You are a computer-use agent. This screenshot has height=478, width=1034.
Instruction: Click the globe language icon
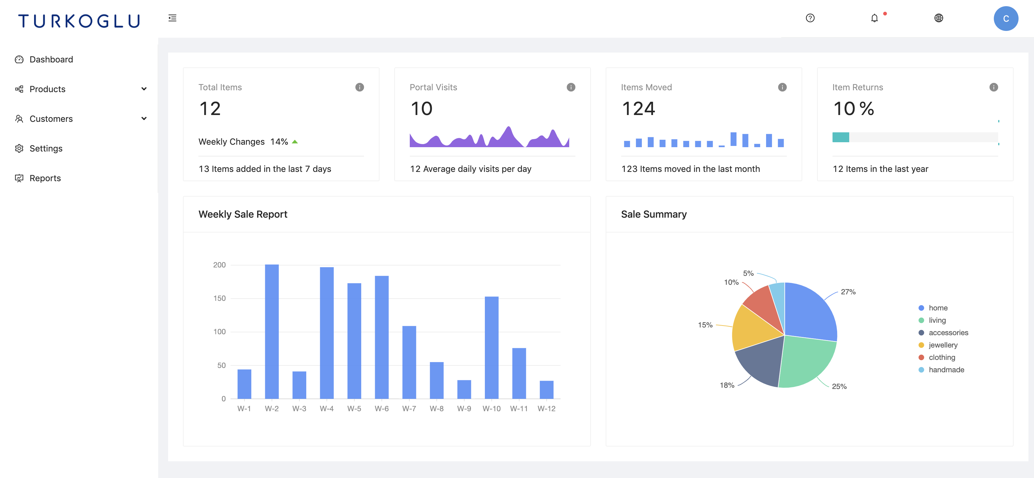939,18
